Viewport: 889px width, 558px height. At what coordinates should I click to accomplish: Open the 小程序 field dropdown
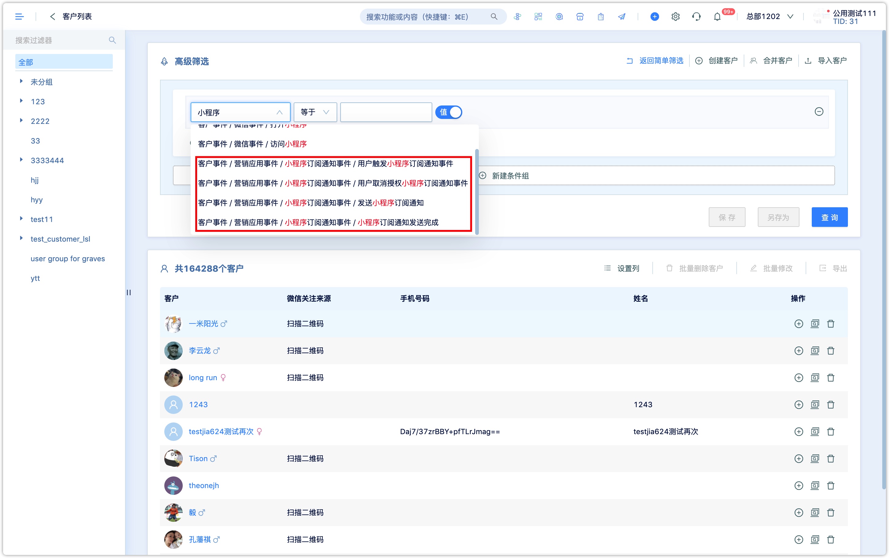[x=240, y=112]
